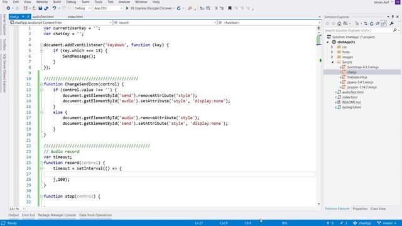Collapse ChangeSendIcon function in the editor
The image size is (402, 226).
pyautogui.click(x=41, y=84)
